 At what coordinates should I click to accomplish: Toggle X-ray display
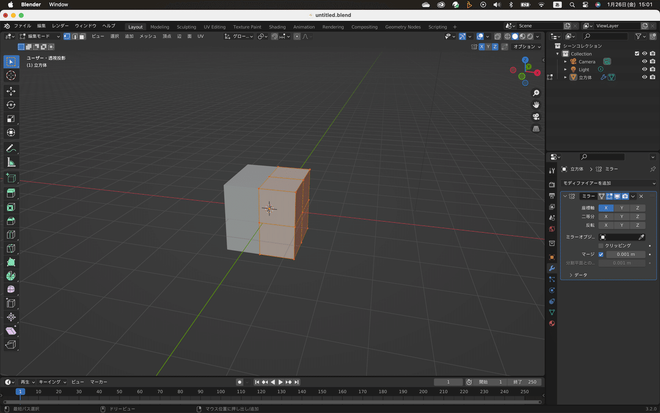point(497,36)
